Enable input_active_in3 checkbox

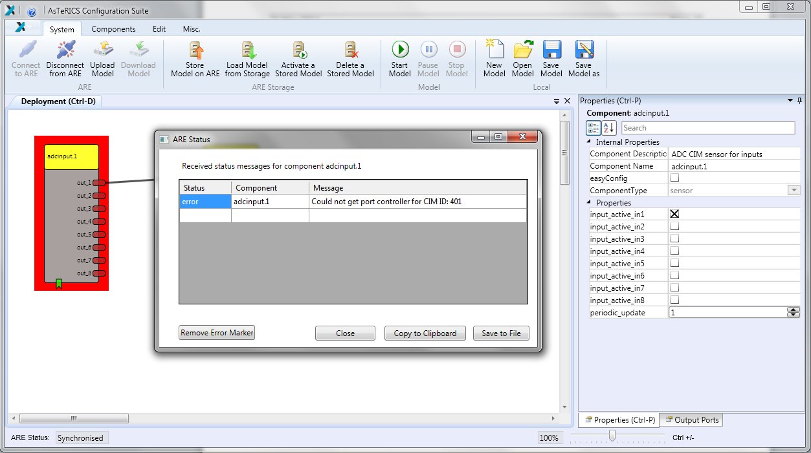pyautogui.click(x=674, y=238)
